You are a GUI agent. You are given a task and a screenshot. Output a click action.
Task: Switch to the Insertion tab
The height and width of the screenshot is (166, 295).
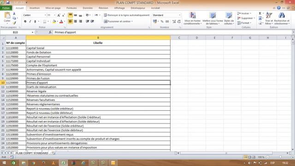coord(35,8)
